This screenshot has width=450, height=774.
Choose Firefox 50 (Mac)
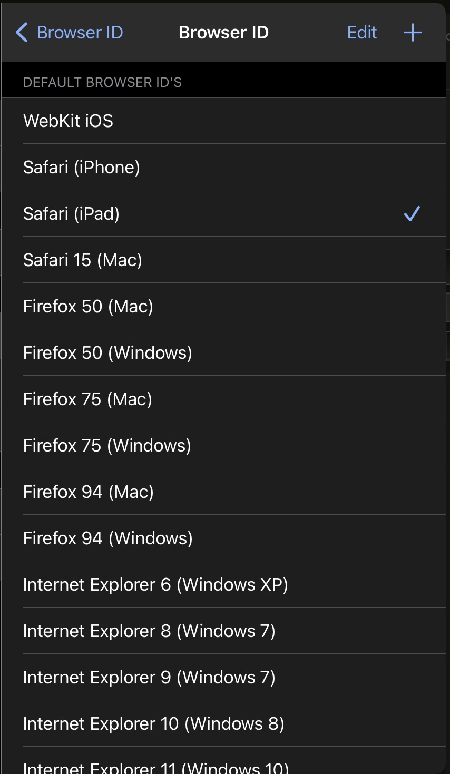(224, 306)
